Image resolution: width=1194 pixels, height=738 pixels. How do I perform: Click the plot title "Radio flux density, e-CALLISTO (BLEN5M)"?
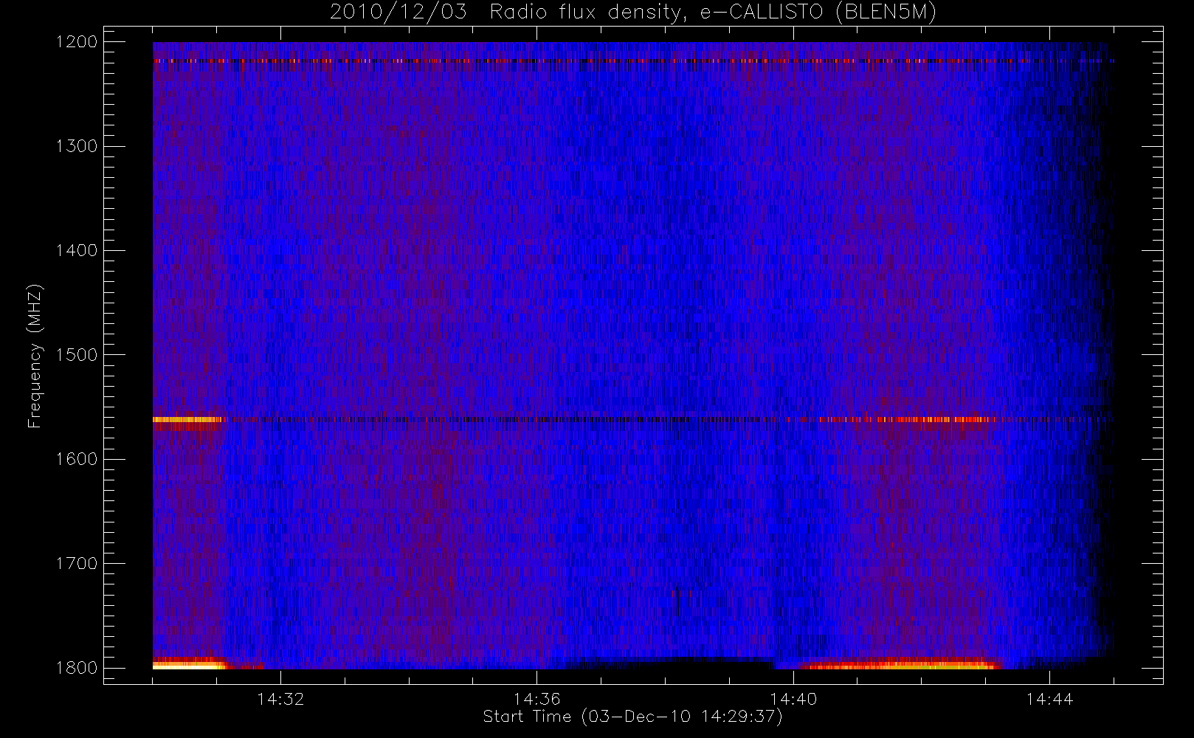coord(713,13)
